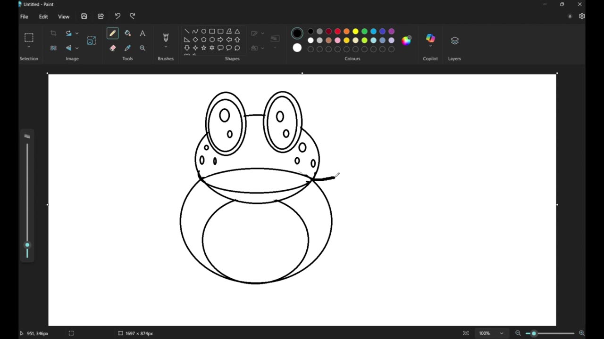Select the Eraser tool

pos(112,48)
